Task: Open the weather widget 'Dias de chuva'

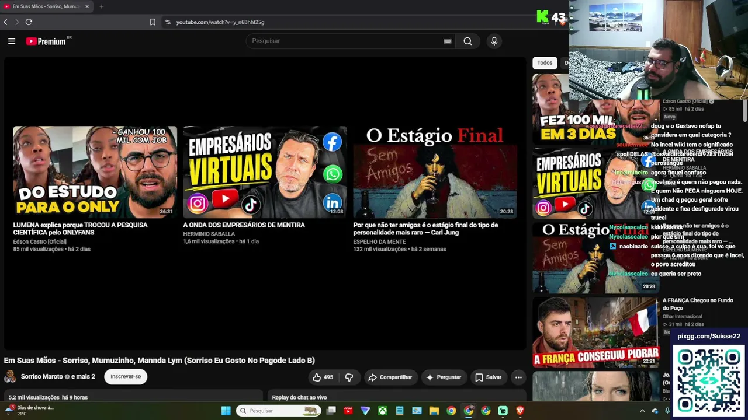Action: point(29,411)
